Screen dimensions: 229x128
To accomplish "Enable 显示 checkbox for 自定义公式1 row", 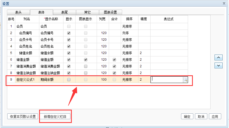I will point(69,80).
